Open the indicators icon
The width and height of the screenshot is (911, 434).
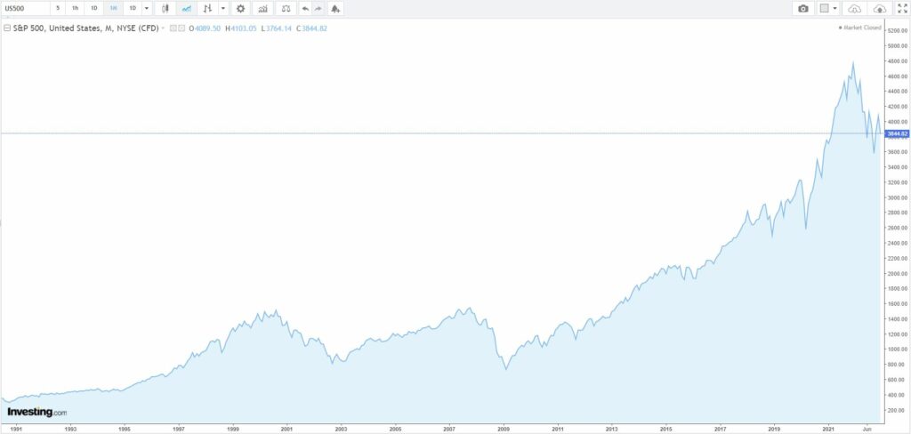click(263, 8)
